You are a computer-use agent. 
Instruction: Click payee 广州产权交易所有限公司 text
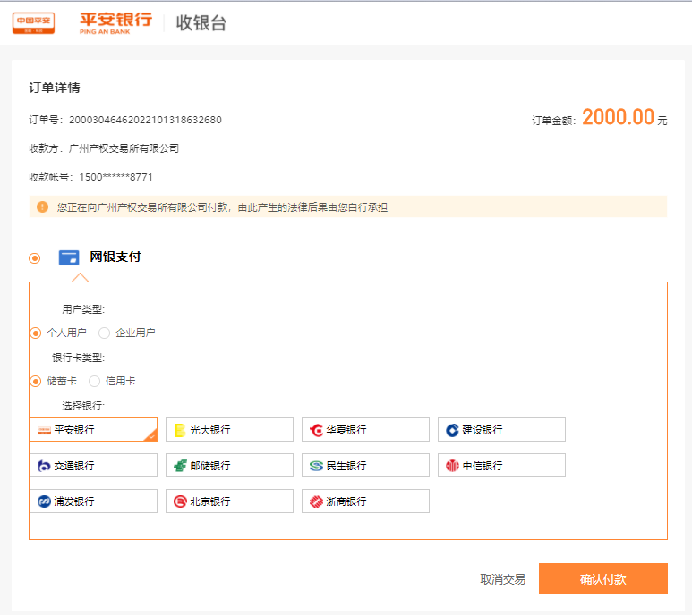click(x=124, y=148)
